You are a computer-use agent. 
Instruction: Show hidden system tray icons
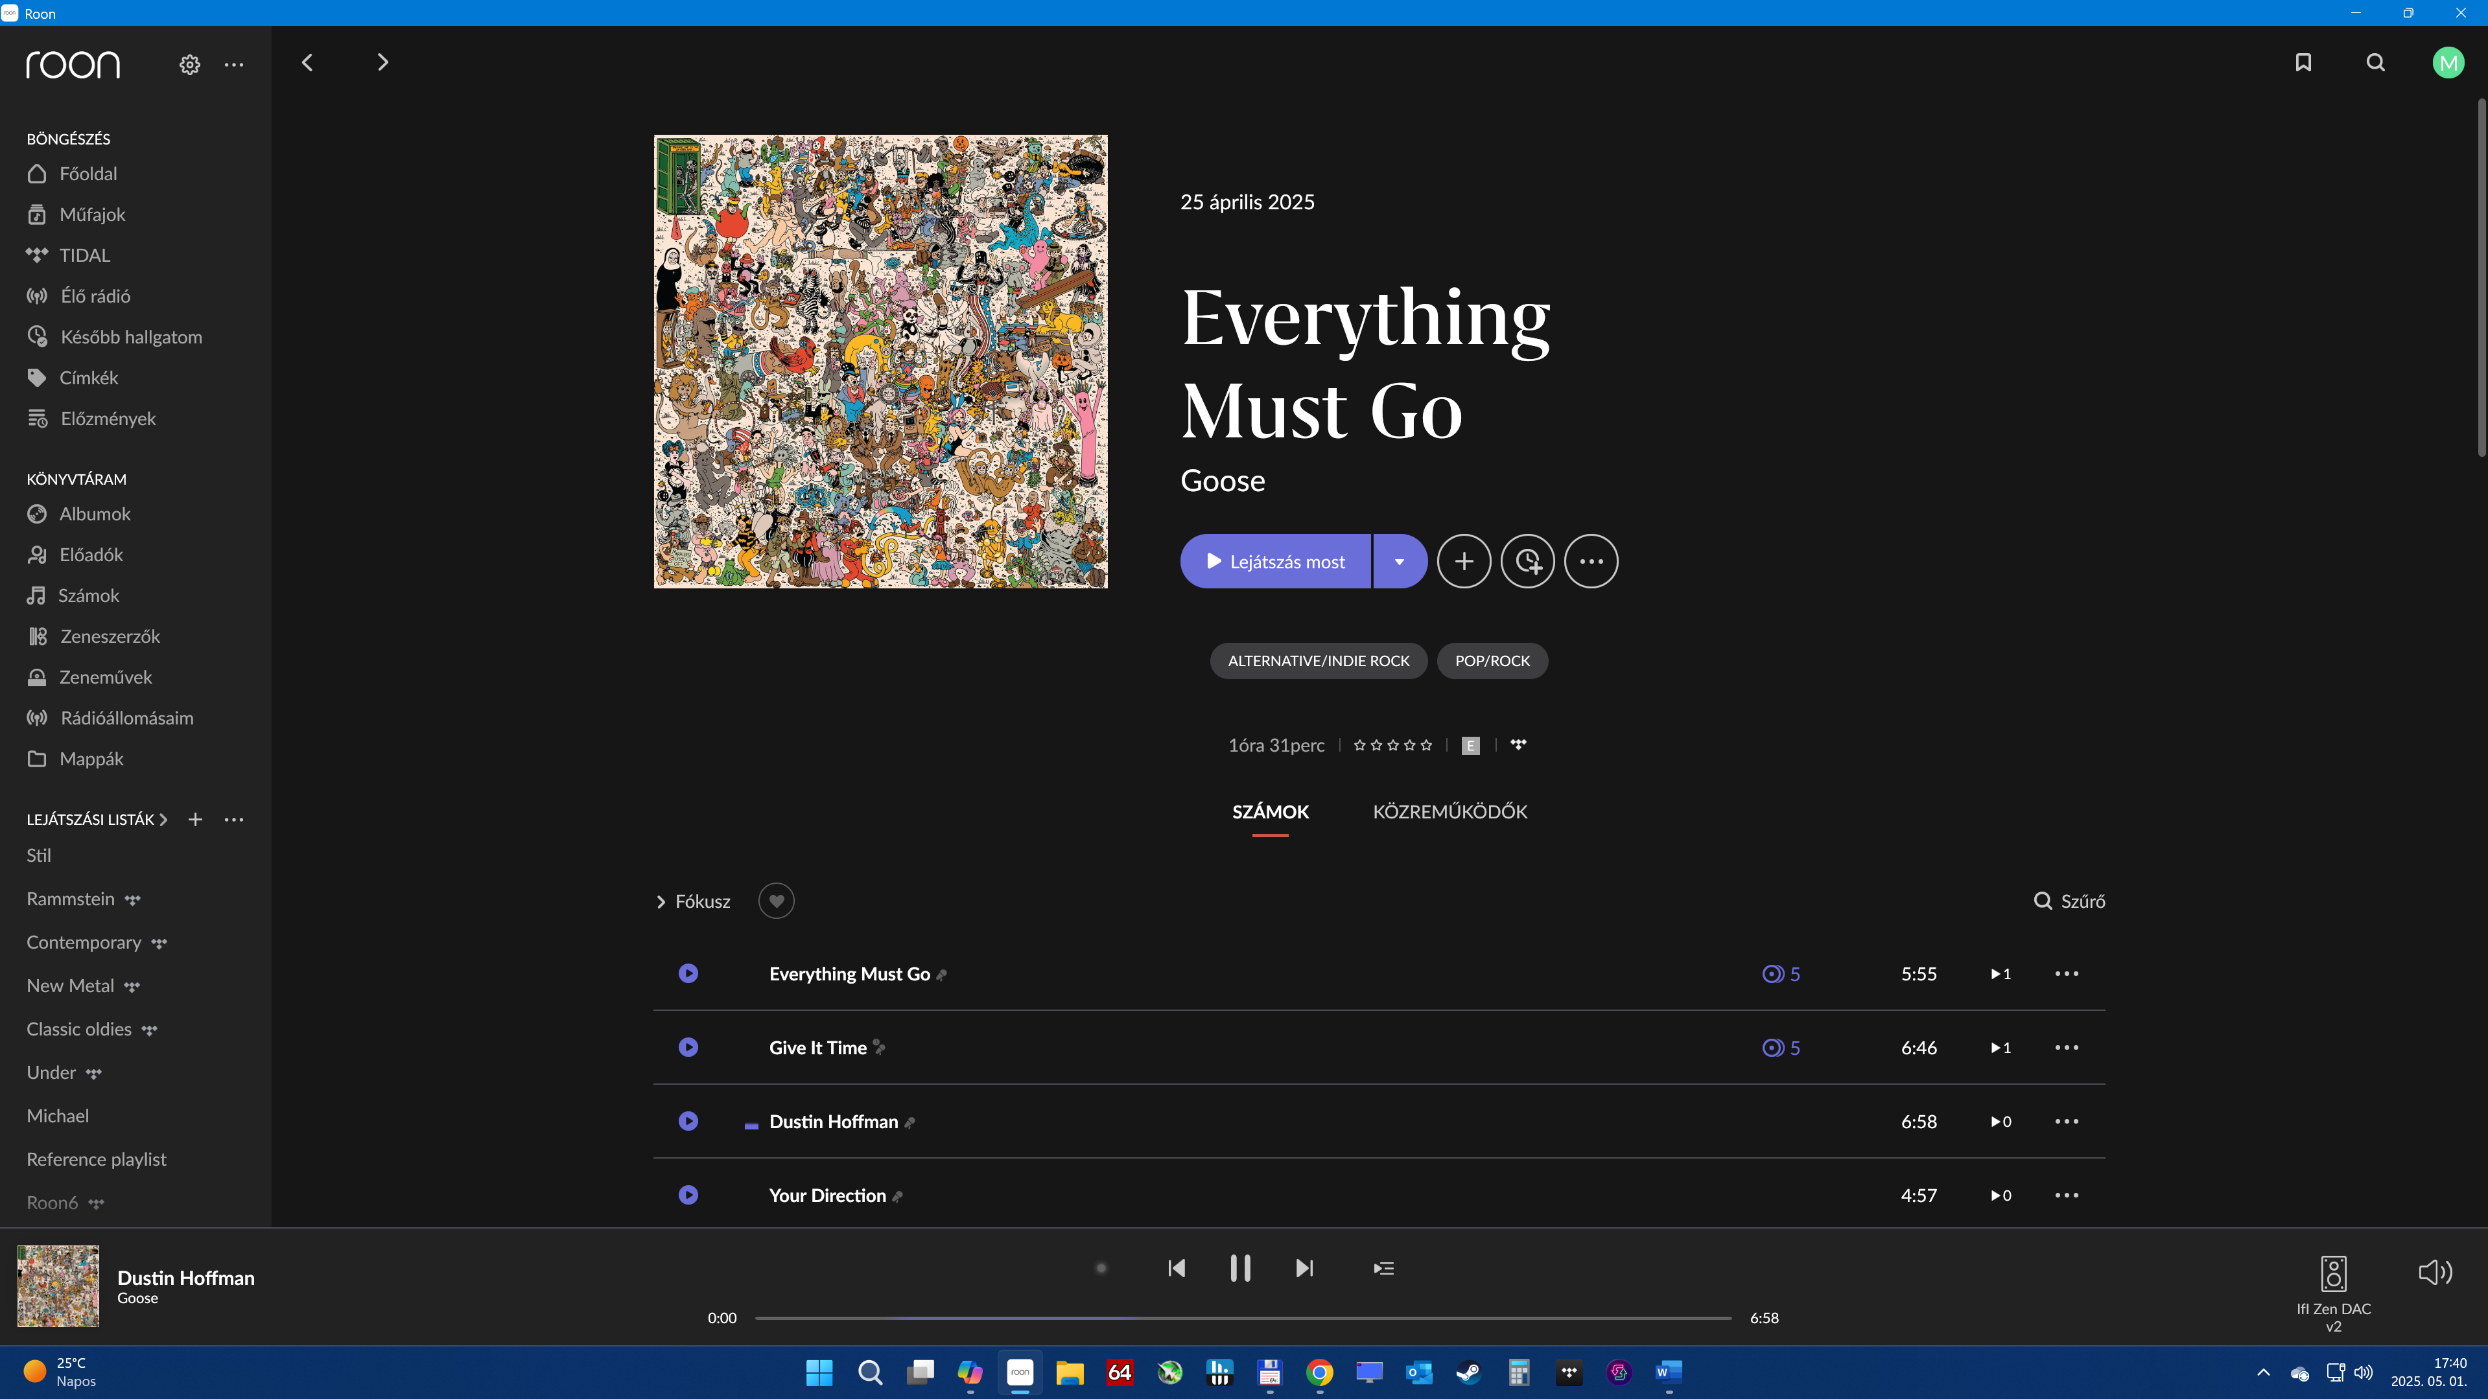pos(2263,1372)
